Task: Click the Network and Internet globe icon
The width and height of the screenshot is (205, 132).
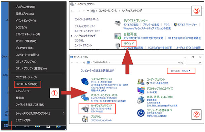Action: pyautogui.click(x=85, y=98)
